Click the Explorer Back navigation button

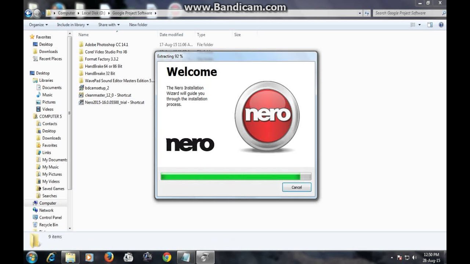[x=28, y=13]
